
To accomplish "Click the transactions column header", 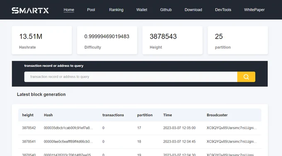I will [x=113, y=115].
